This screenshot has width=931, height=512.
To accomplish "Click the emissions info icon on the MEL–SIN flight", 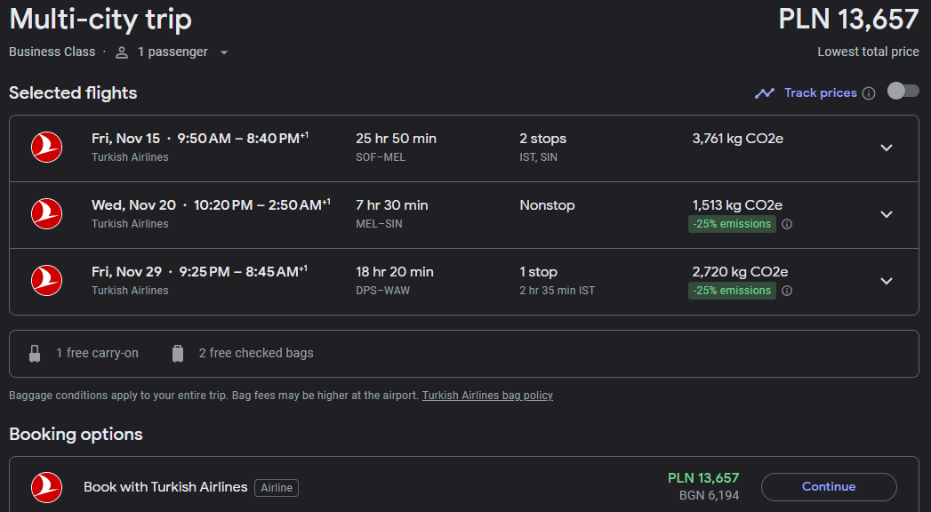I will pyautogui.click(x=787, y=224).
